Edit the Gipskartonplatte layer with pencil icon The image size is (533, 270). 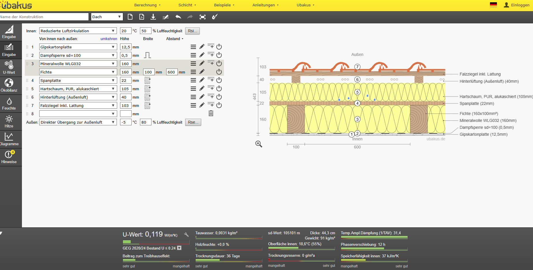click(x=202, y=47)
